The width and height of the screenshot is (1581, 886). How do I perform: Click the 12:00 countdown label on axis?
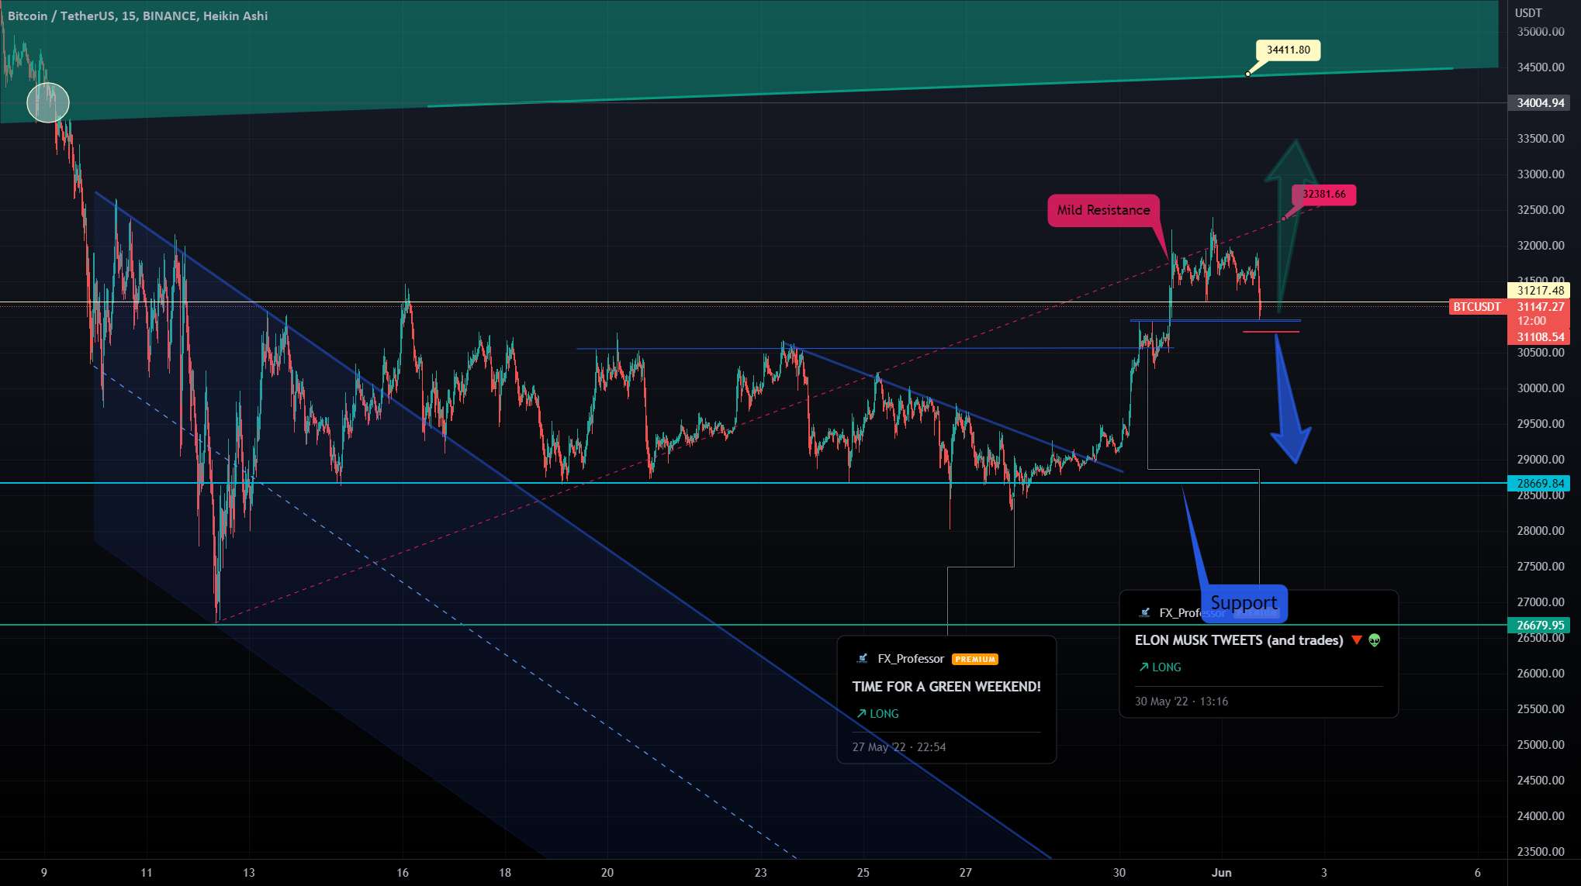(1531, 321)
